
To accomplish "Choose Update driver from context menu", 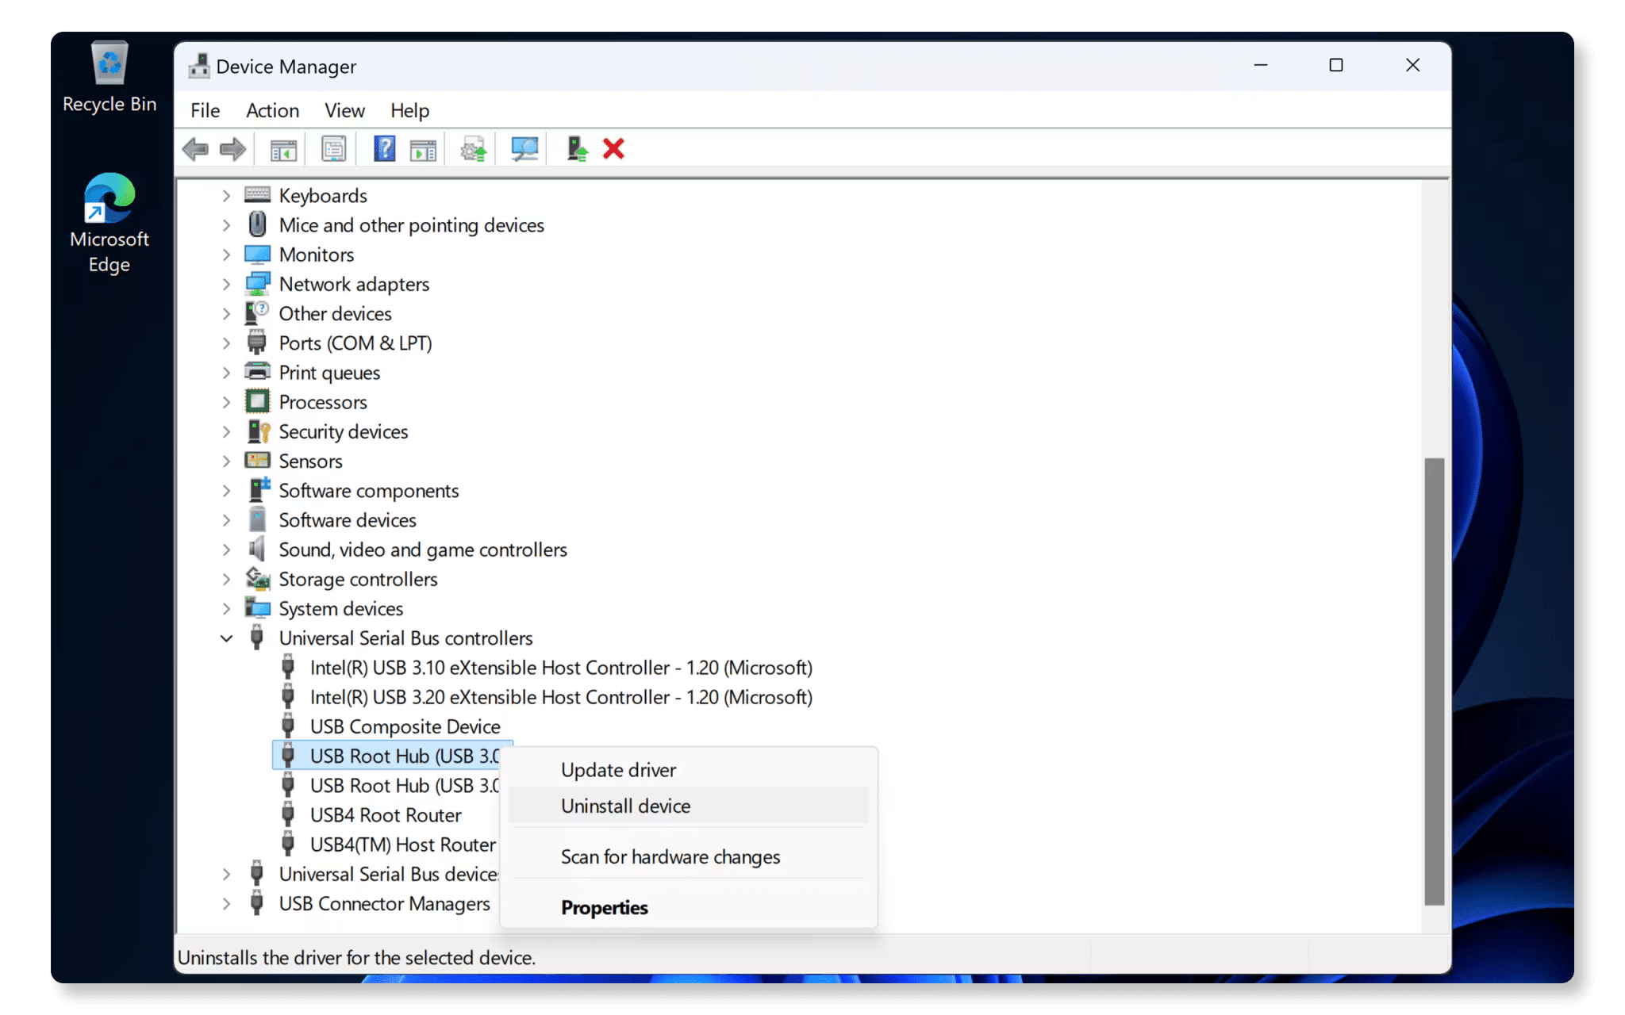I will 688,770.
